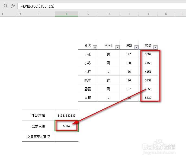The height and width of the screenshot is (159, 186).
Task: Select column header E
Action: point(39,14)
